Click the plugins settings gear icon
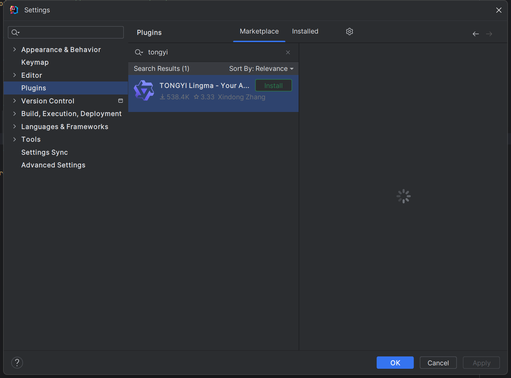Viewport: 511px width, 378px height. point(349,32)
